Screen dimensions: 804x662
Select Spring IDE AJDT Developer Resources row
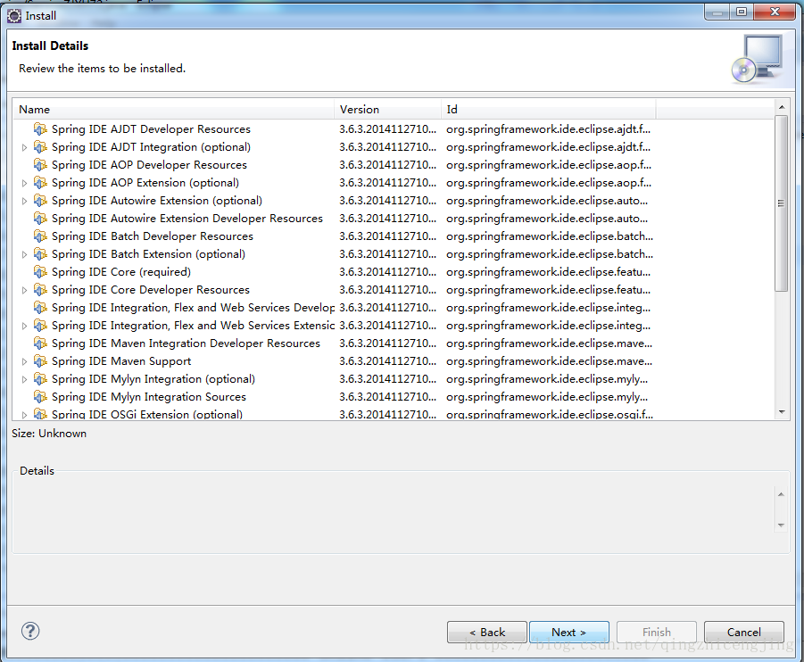pyautogui.click(x=394, y=128)
